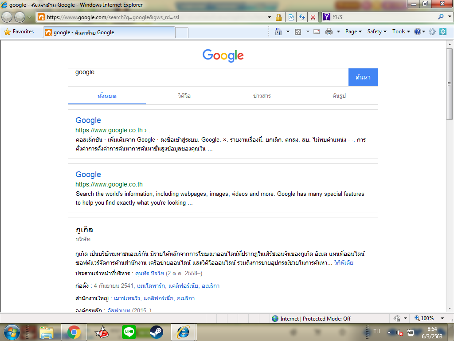Click the RSS feeds icon

(x=297, y=32)
